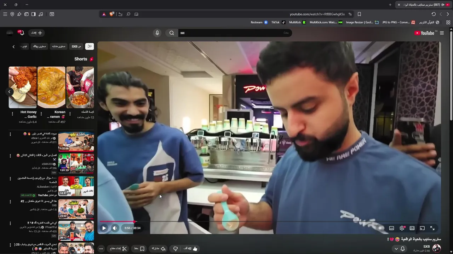Open the MultiKick bookmark
Screen dimensions: 453x254
pos(298,22)
